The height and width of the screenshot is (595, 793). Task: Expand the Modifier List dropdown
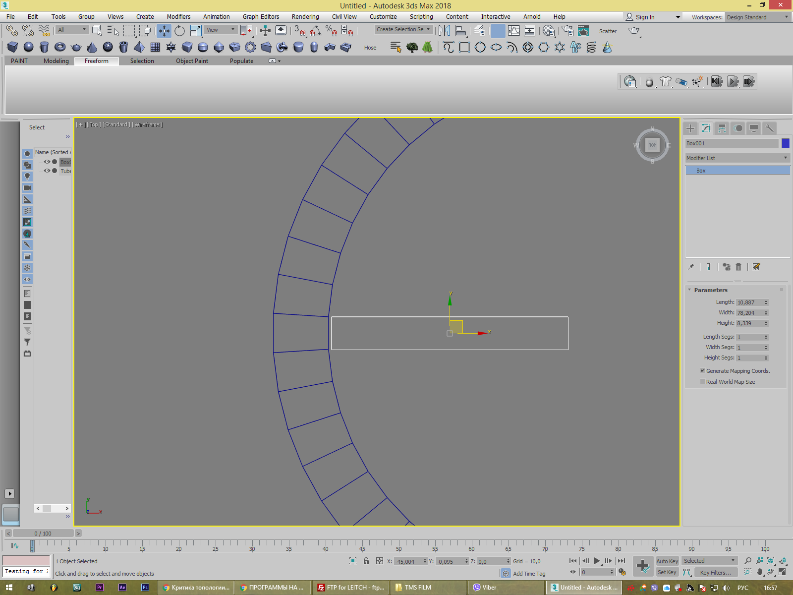click(x=737, y=158)
